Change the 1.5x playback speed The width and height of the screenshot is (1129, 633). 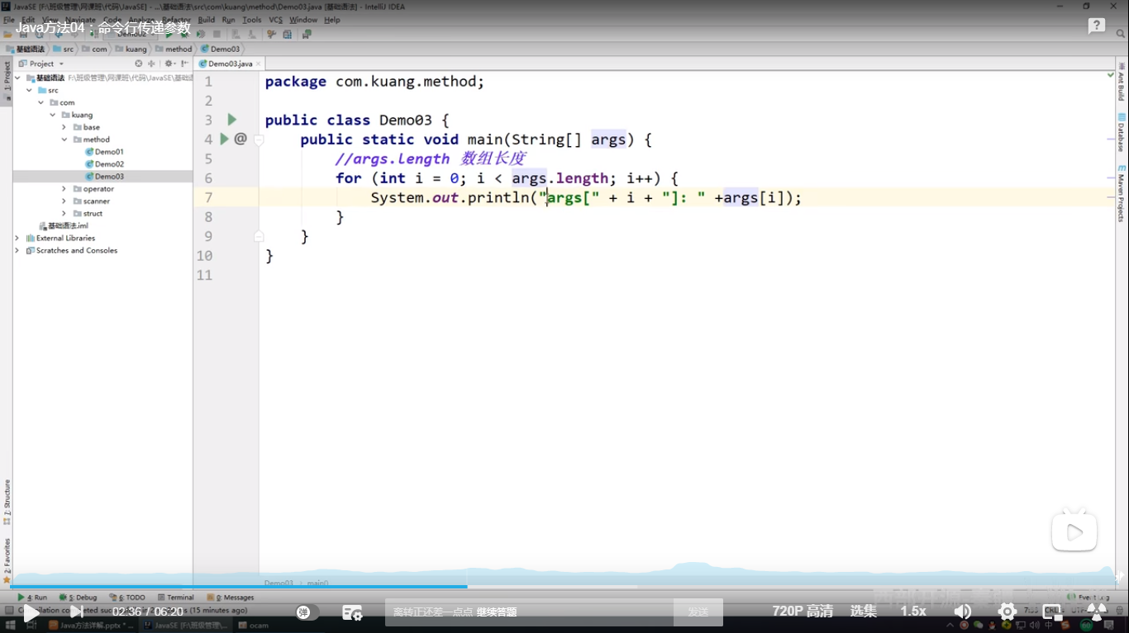(913, 612)
